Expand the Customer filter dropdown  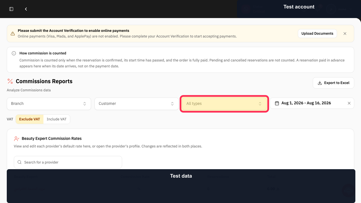click(x=137, y=104)
